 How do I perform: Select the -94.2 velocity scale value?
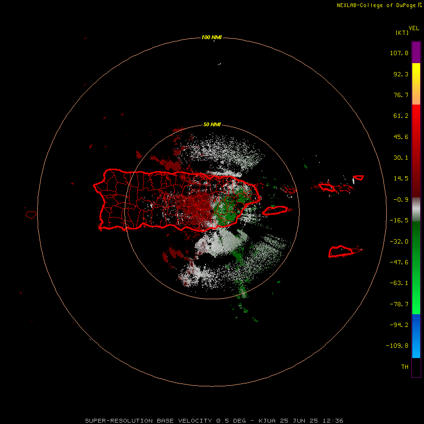pos(399,325)
